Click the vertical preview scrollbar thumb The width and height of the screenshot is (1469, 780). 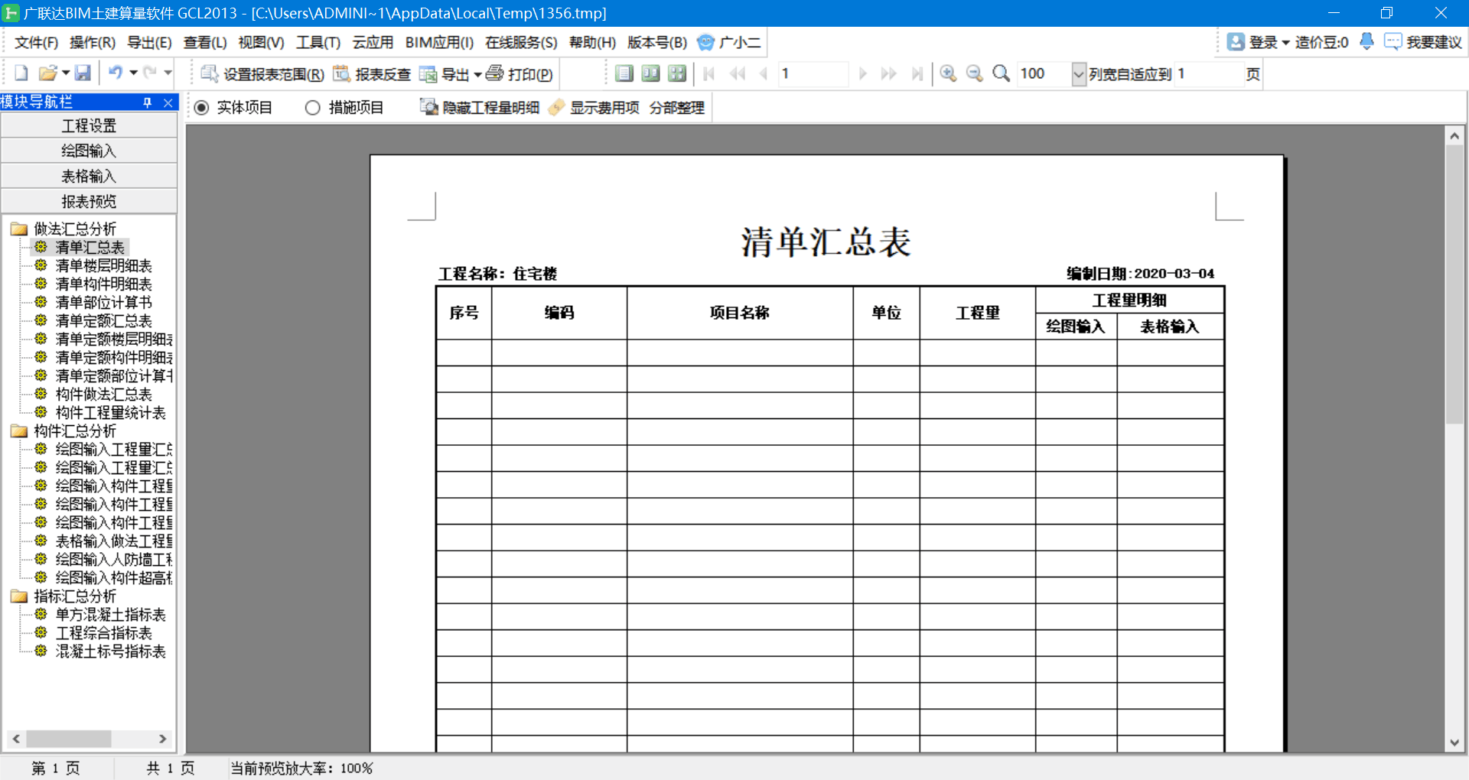point(1454,284)
